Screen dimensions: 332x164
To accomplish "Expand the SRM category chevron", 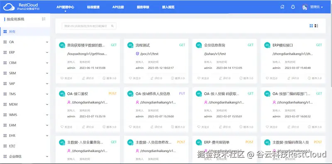I will coord(47,73).
